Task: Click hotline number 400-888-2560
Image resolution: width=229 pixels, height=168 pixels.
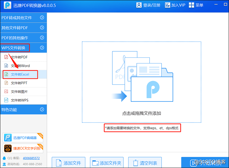Action: [x=32, y=164]
